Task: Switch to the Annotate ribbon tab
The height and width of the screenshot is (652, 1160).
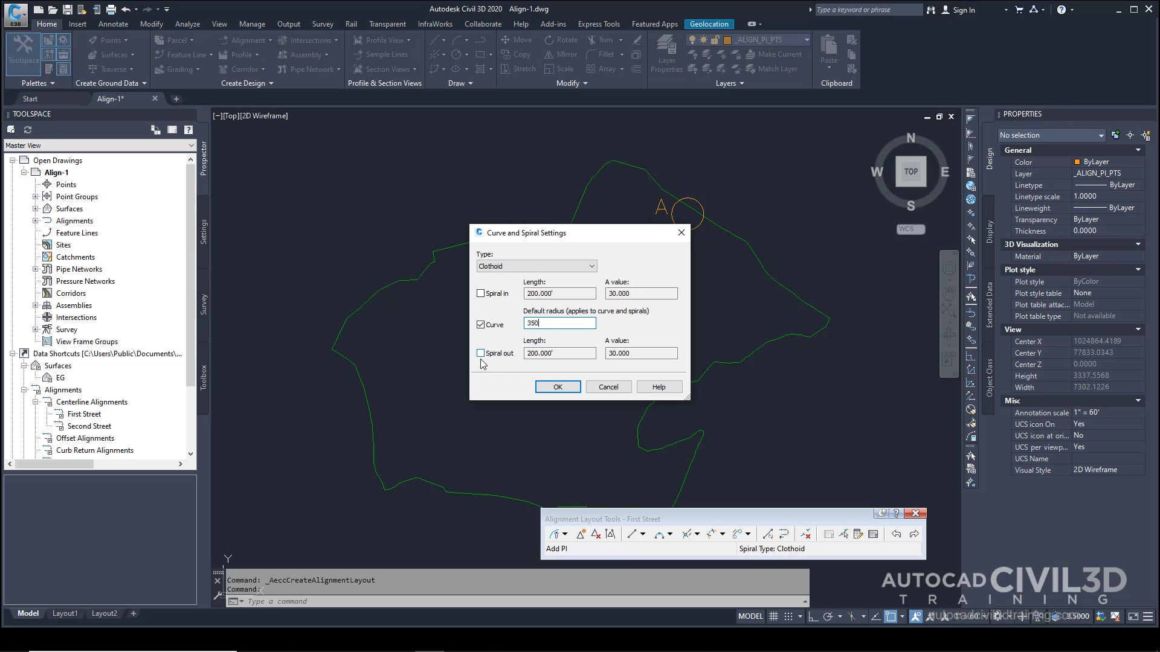Action: tap(113, 24)
